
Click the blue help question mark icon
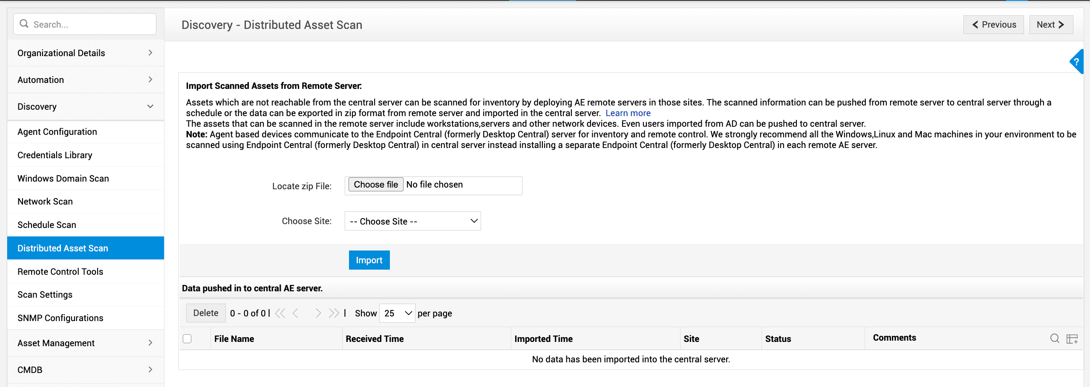(1077, 62)
